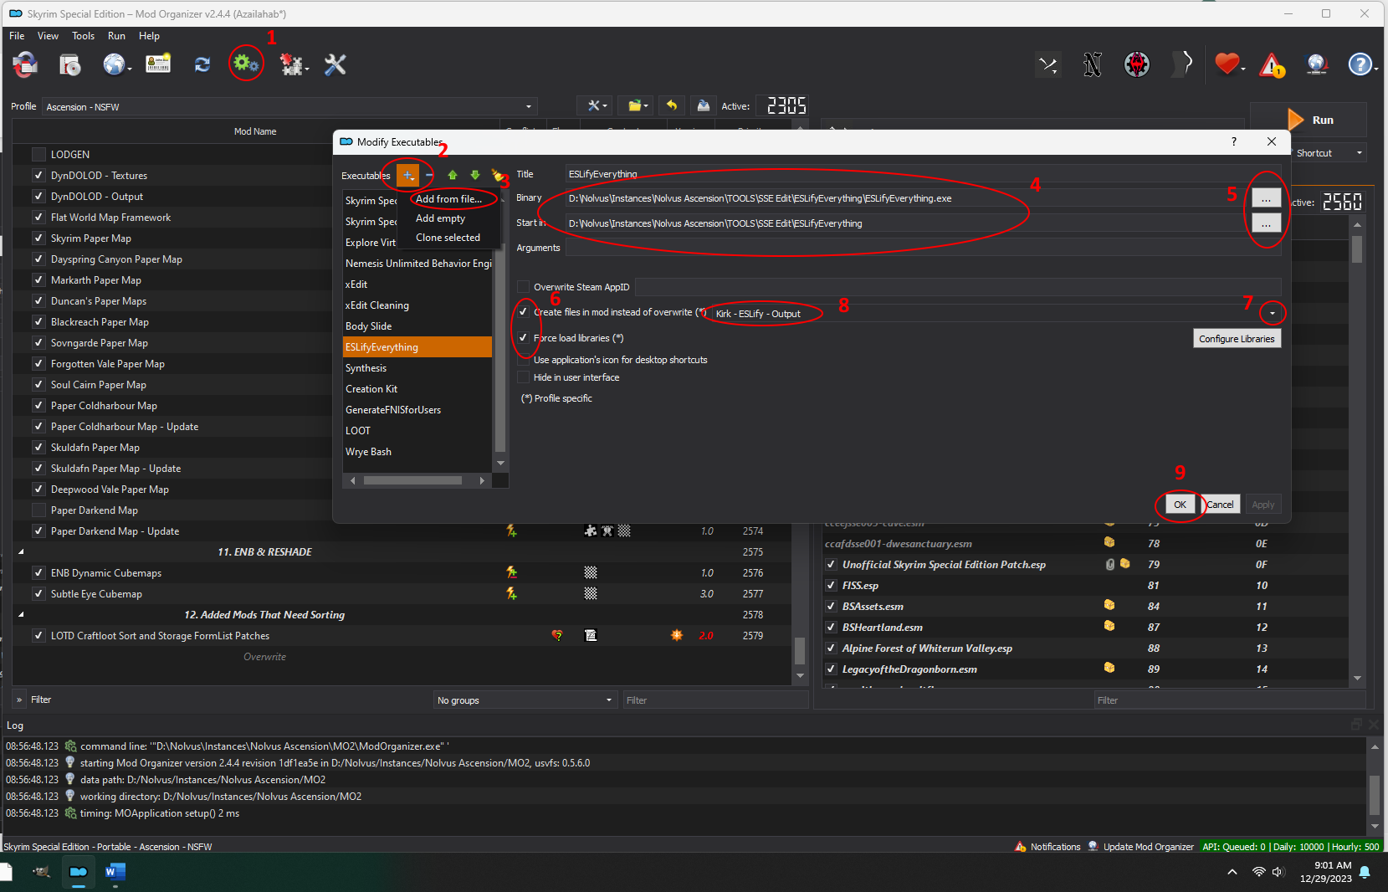Open the No groups dropdown
The image size is (1388, 892).
[x=525, y=700]
